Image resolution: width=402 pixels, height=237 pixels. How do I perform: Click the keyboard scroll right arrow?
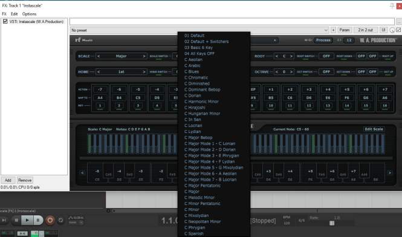click(x=389, y=173)
